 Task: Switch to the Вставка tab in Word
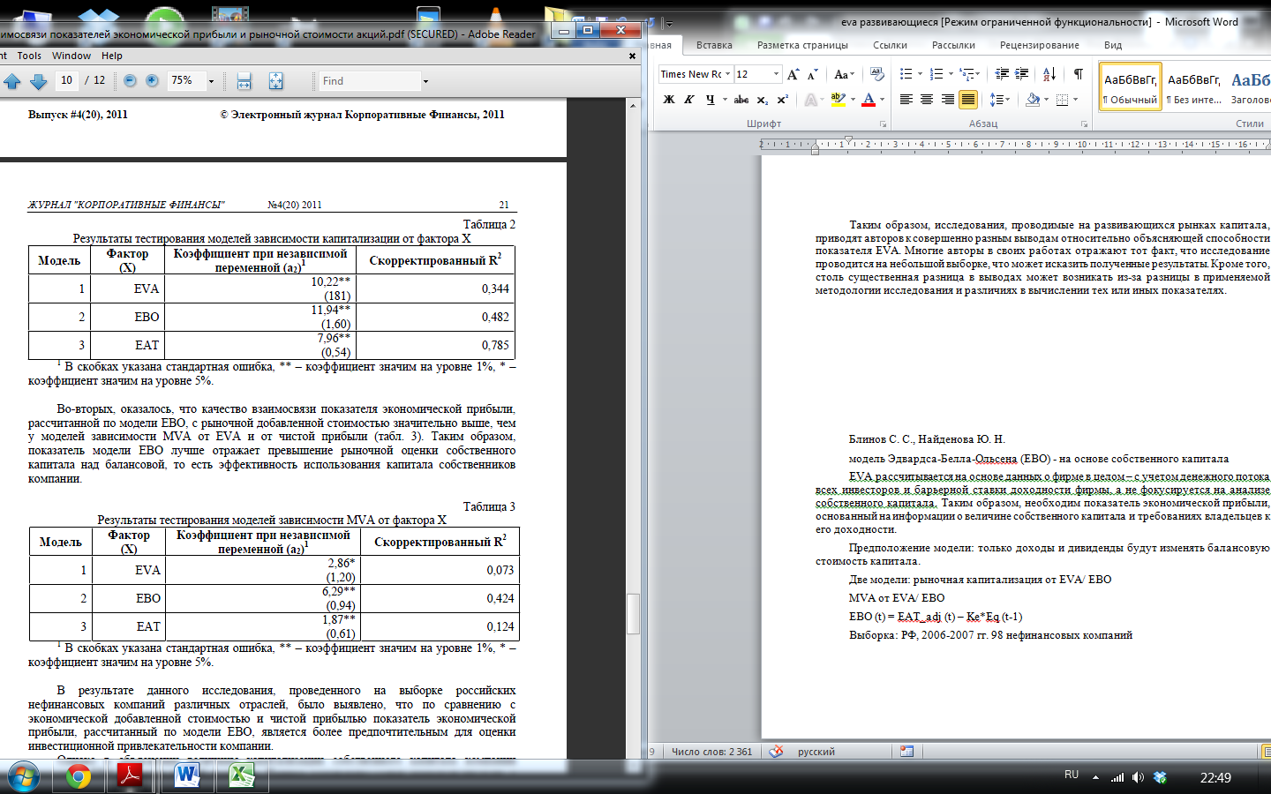pos(714,45)
